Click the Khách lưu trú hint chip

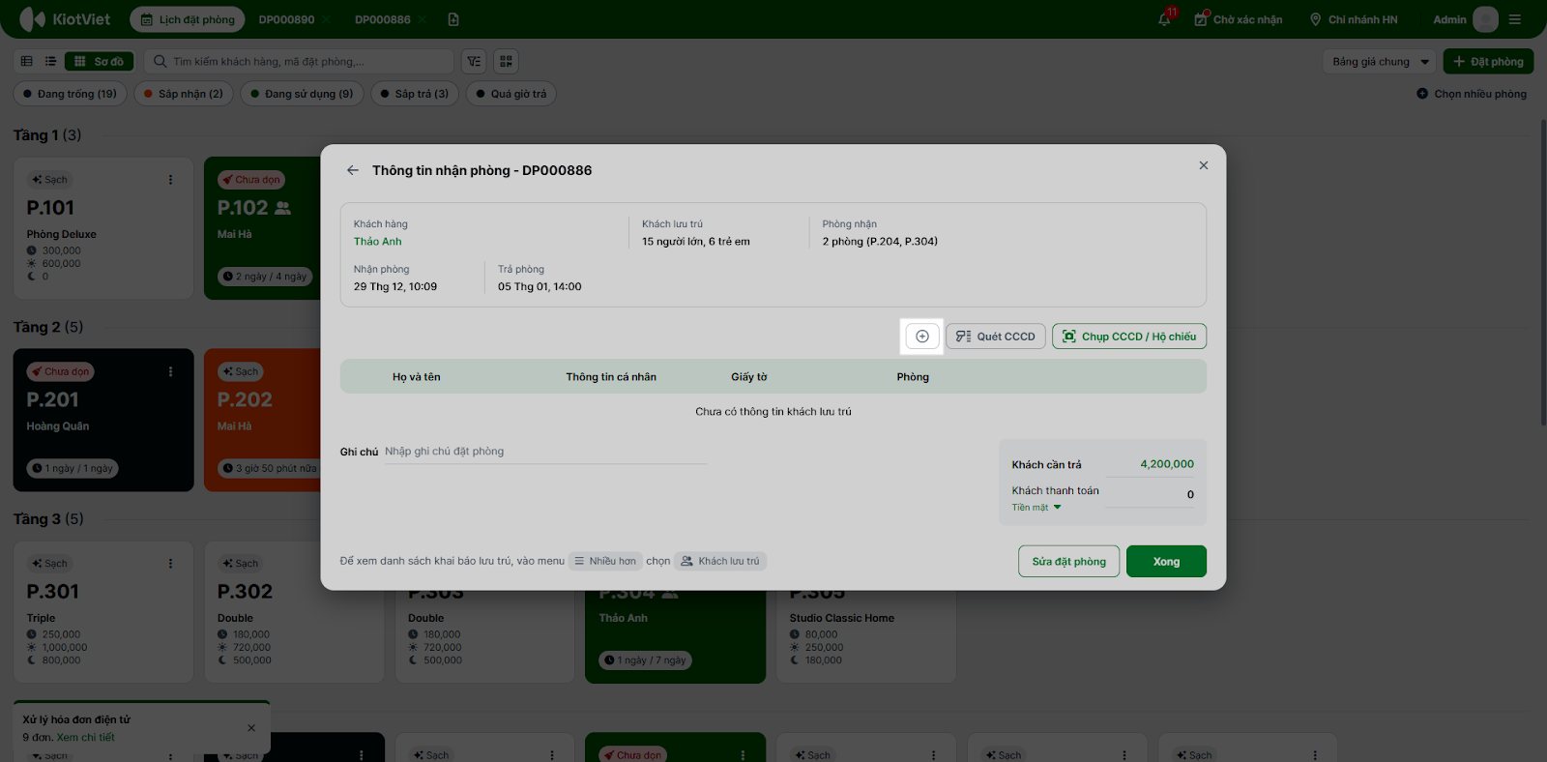click(720, 561)
